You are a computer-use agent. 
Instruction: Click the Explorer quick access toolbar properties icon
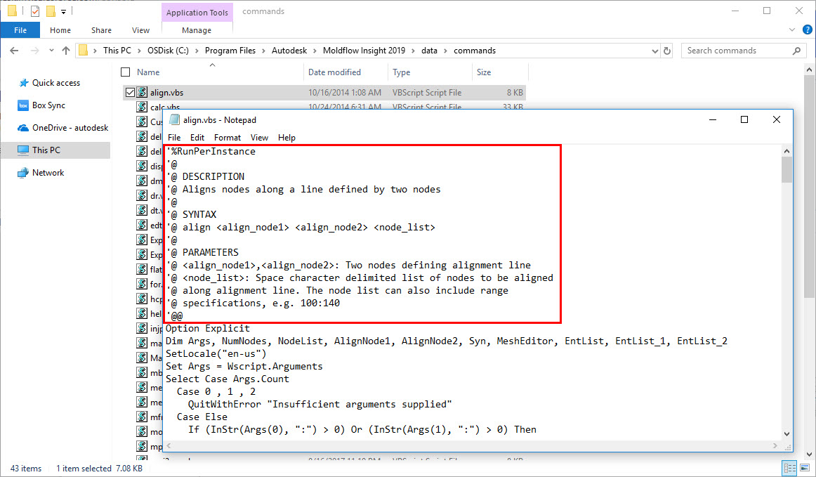click(35, 11)
